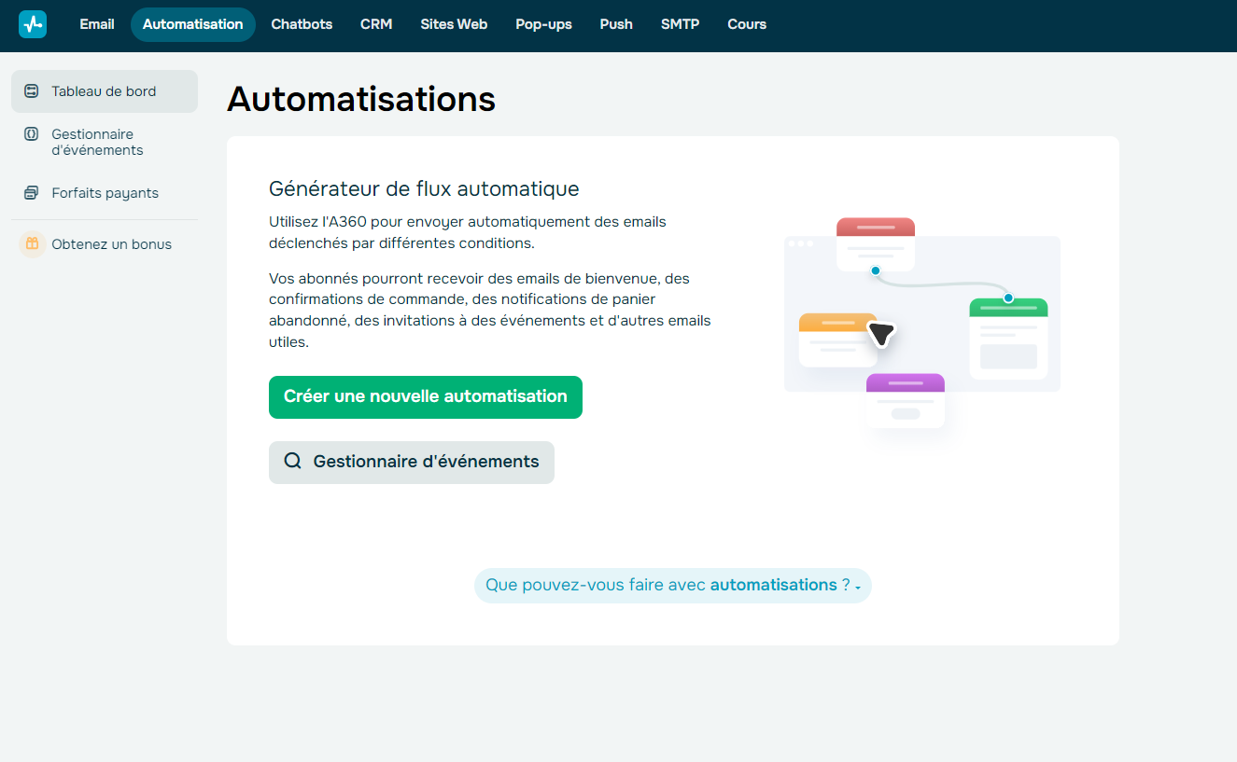This screenshot has height=762, width=1237.
Task: Open the Push section
Action: pyautogui.click(x=615, y=24)
